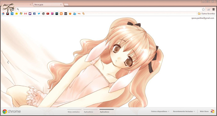Open the tan squiggle bookmark icon

(83, 14)
